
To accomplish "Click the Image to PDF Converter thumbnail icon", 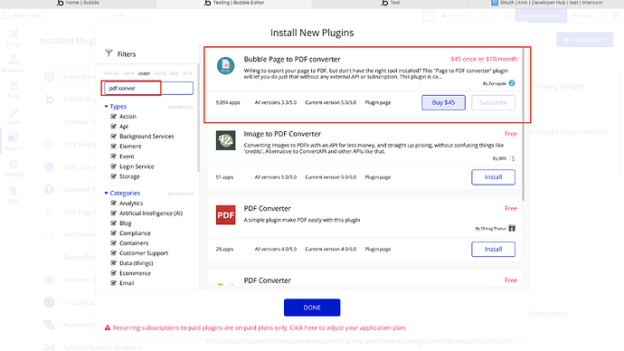I will coord(225,140).
